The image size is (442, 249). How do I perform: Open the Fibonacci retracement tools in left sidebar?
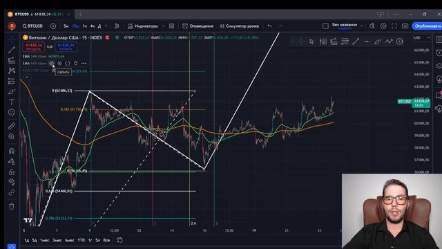pyautogui.click(x=12, y=60)
